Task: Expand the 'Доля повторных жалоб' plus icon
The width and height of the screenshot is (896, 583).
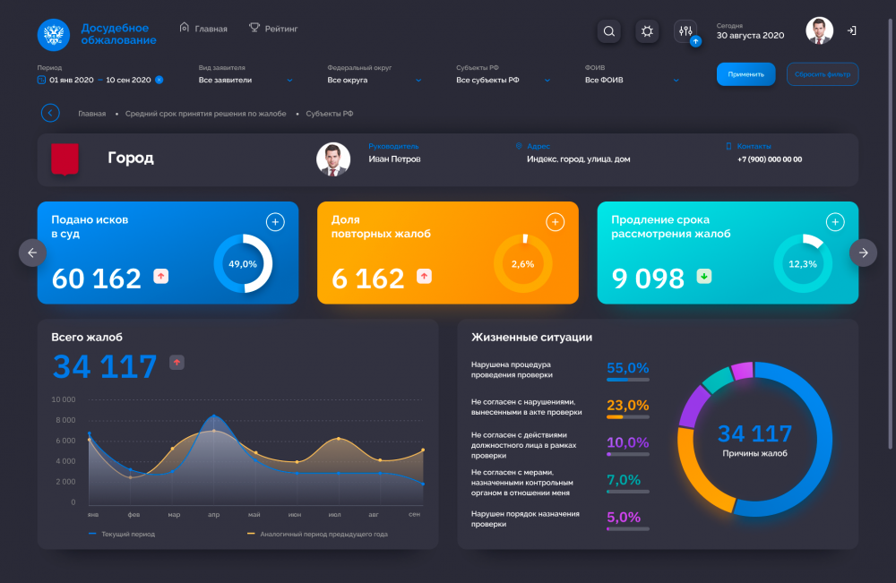Action: [556, 222]
